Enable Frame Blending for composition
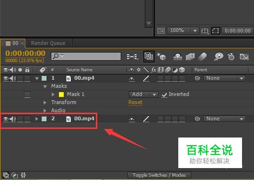 (190, 57)
